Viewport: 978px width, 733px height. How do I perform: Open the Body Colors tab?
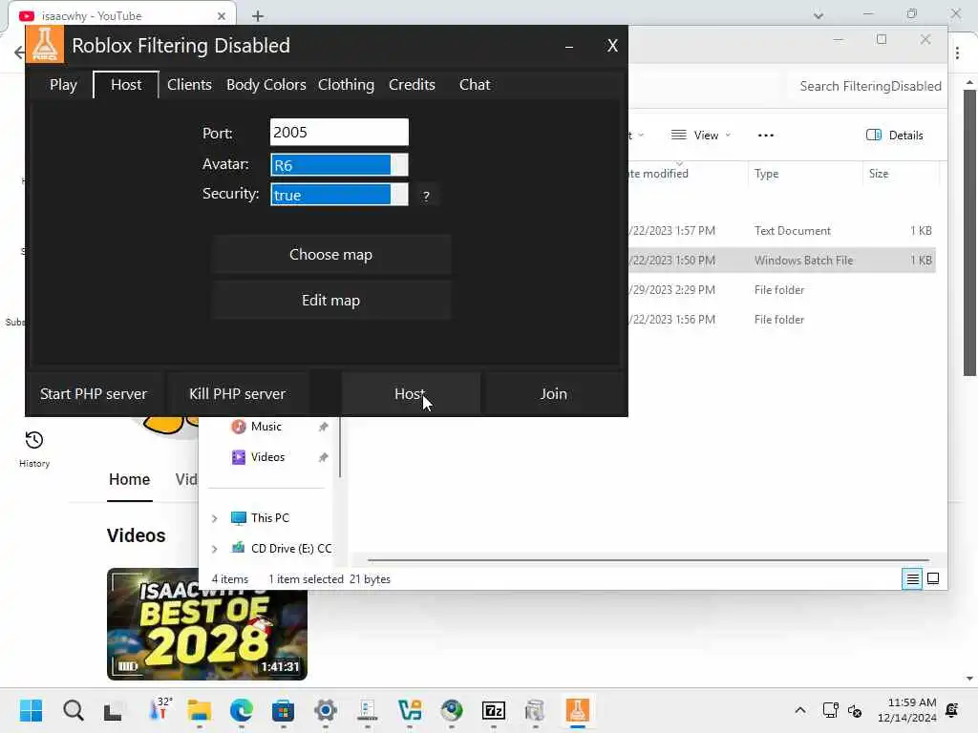(x=266, y=85)
